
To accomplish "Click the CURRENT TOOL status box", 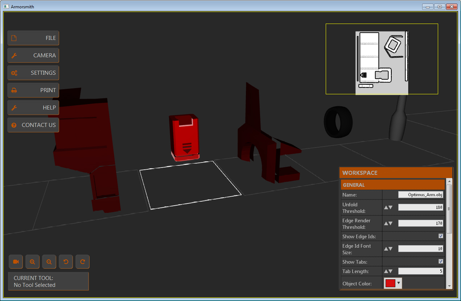I will (x=48, y=281).
